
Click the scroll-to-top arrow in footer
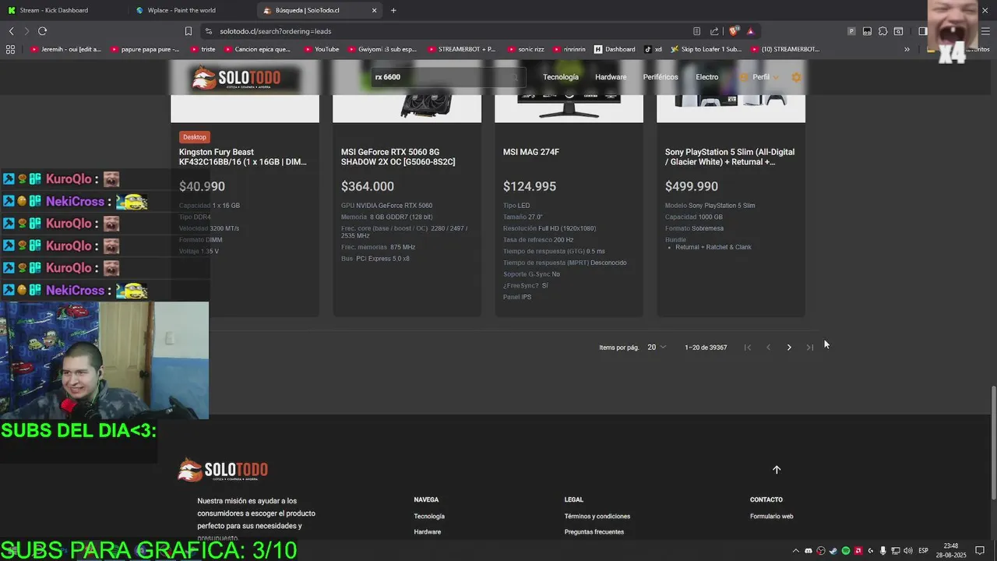[x=776, y=470]
